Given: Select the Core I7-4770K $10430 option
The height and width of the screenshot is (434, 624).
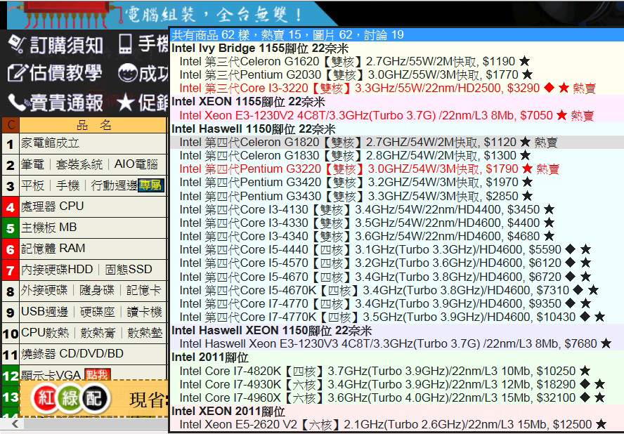Looking at the screenshot, I should tap(392, 317).
